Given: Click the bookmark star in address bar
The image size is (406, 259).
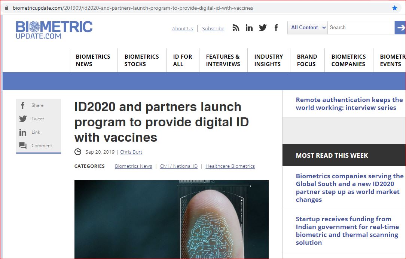Looking at the screenshot, I should tap(395, 8).
